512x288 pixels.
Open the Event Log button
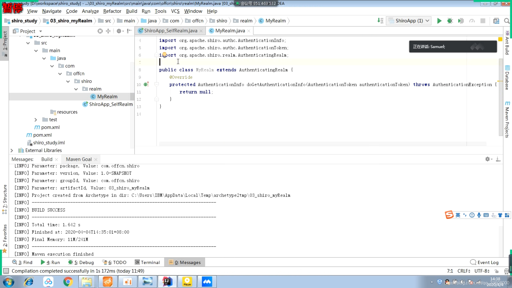click(485, 262)
